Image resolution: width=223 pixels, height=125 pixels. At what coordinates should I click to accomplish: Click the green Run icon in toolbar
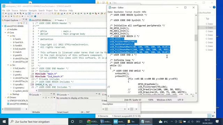tap(90, 14)
